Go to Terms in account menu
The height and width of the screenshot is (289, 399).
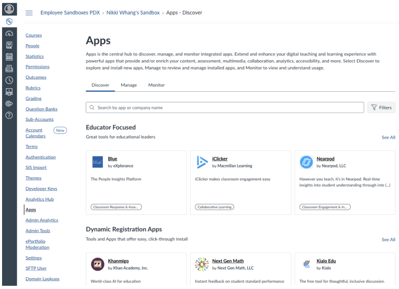tap(32, 147)
